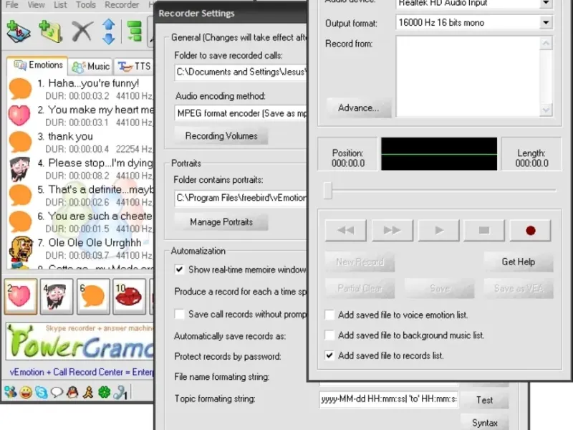Image resolution: width=573 pixels, height=430 pixels.
Task: Click the add audio file toolbar icon
Action: (19, 32)
